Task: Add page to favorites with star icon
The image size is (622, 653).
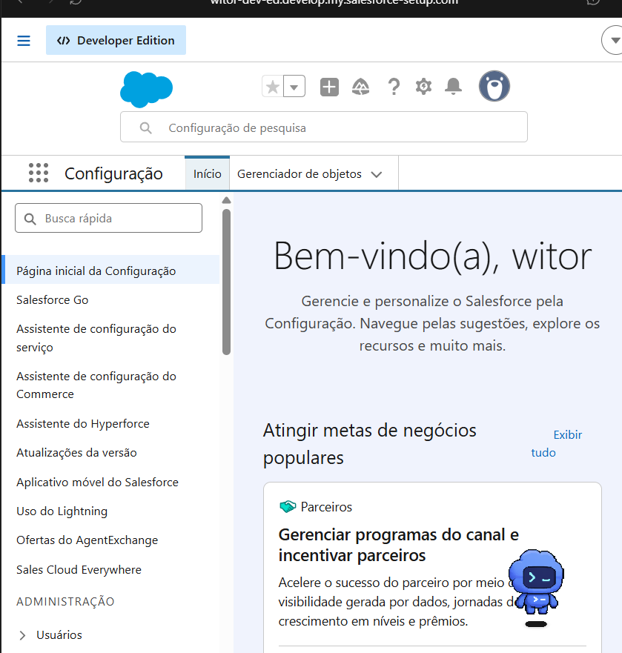Action: point(273,87)
